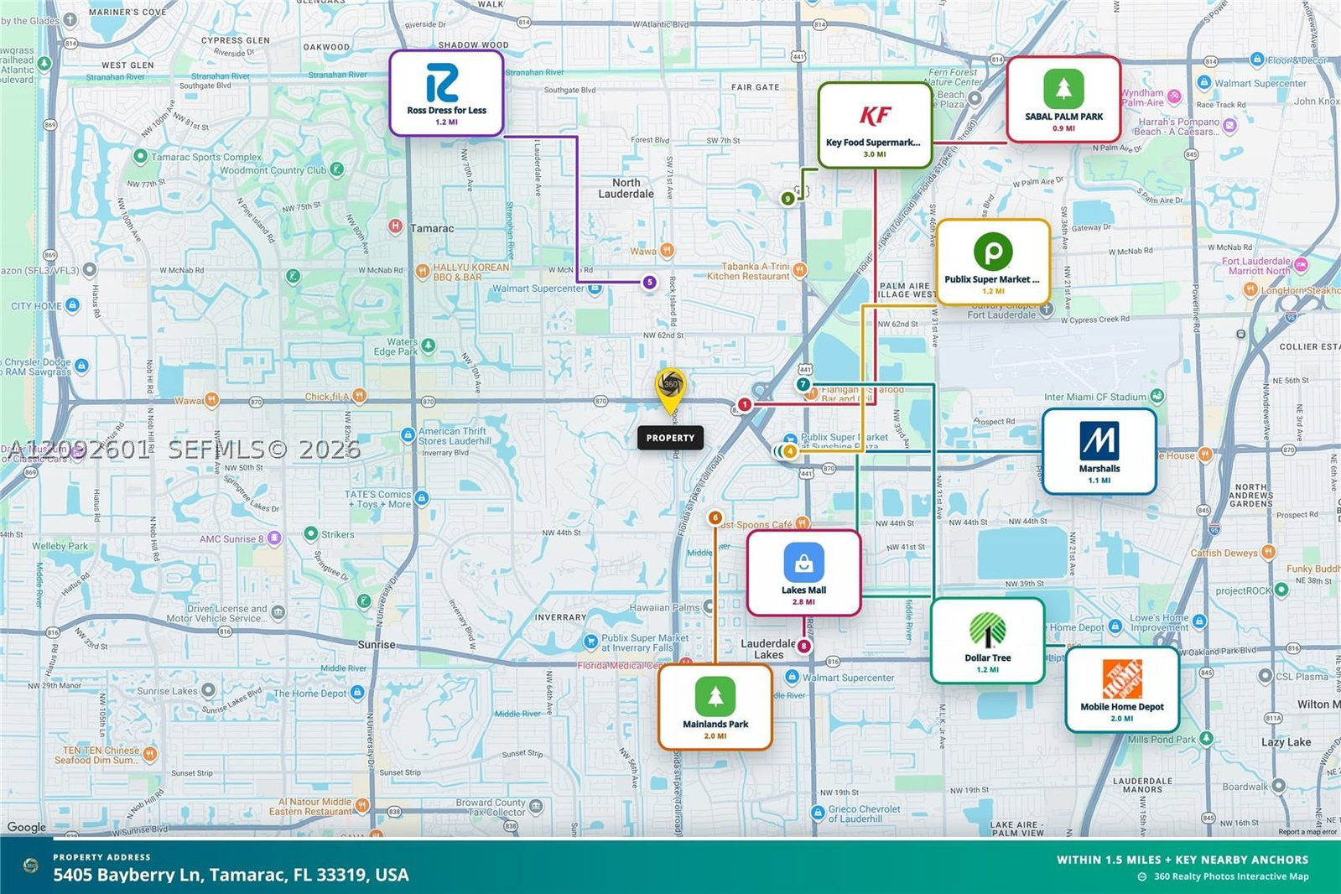Click the Woodmont Country Club golf pin
This screenshot has width=1341, height=894.
[x=336, y=169]
